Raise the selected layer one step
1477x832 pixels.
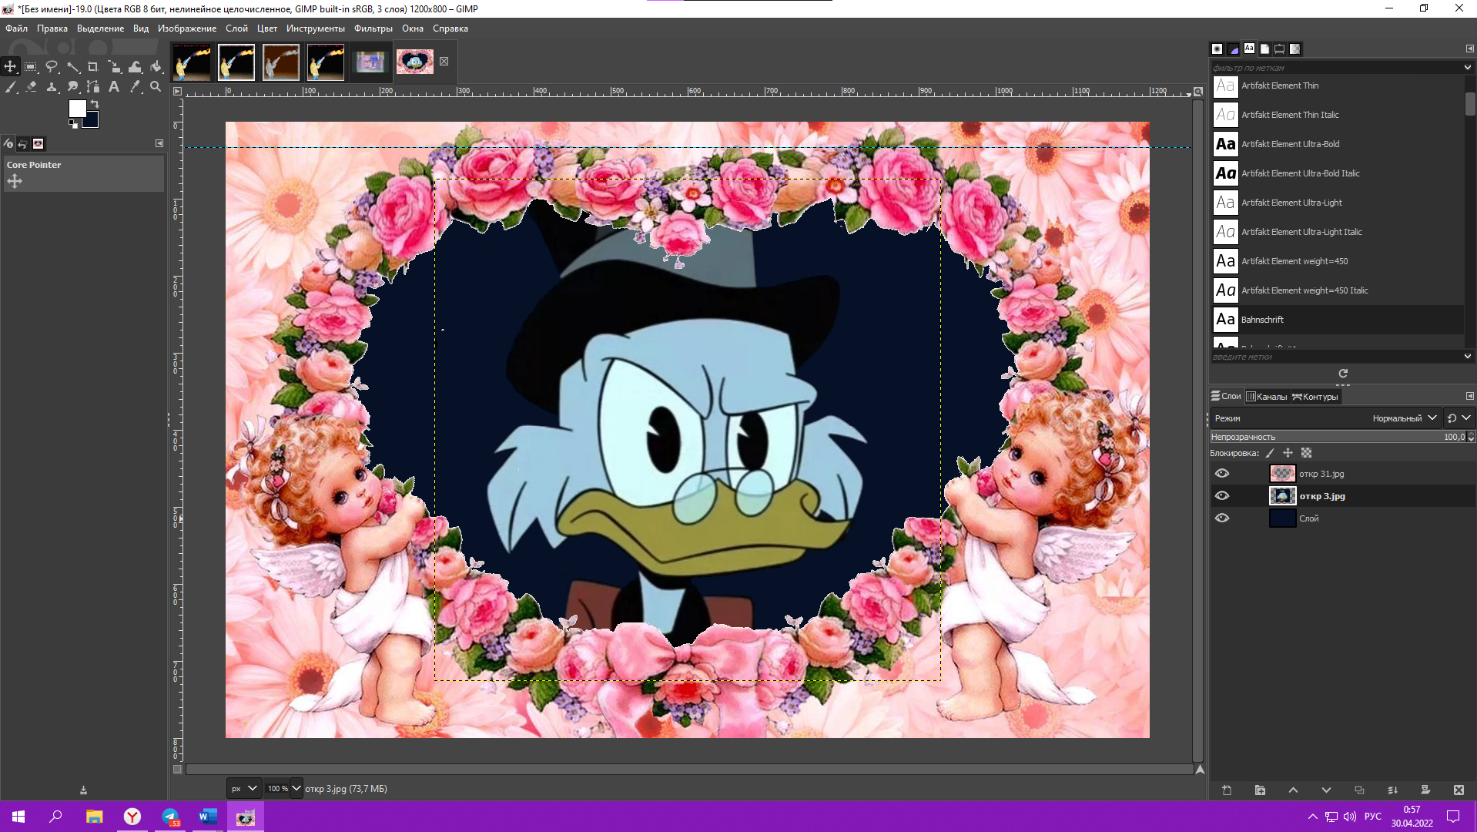coord(1293,790)
